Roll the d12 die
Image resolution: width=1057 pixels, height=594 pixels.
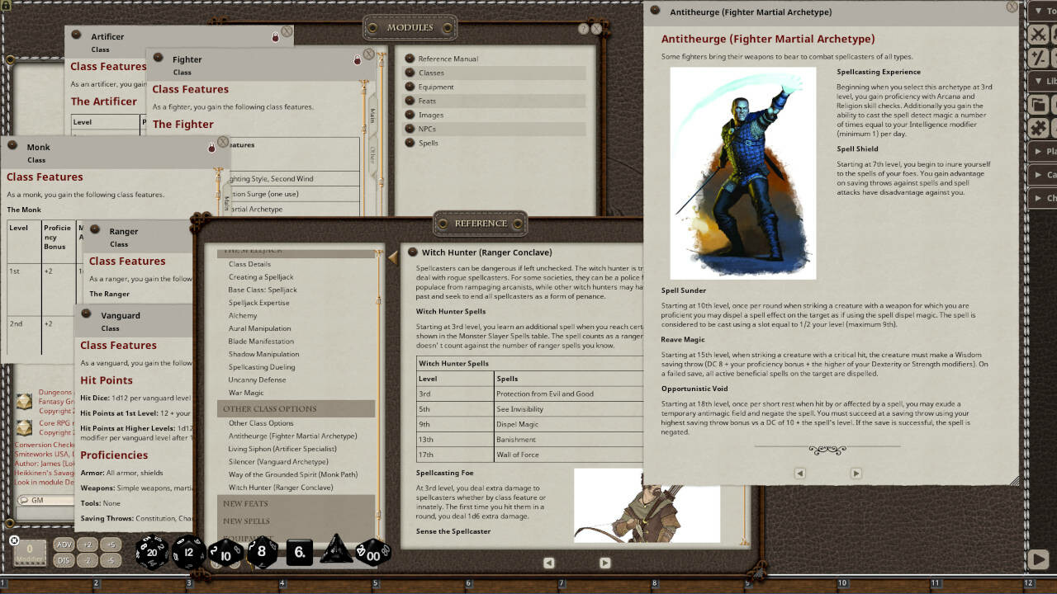190,553
